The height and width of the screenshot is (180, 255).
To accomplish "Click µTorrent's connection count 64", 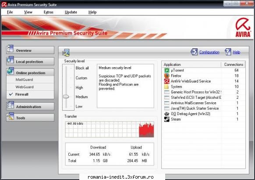I will coord(237,70).
